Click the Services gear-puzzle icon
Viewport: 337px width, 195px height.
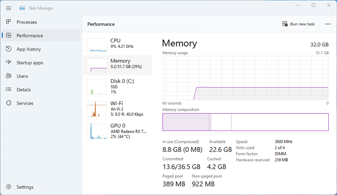(9, 103)
